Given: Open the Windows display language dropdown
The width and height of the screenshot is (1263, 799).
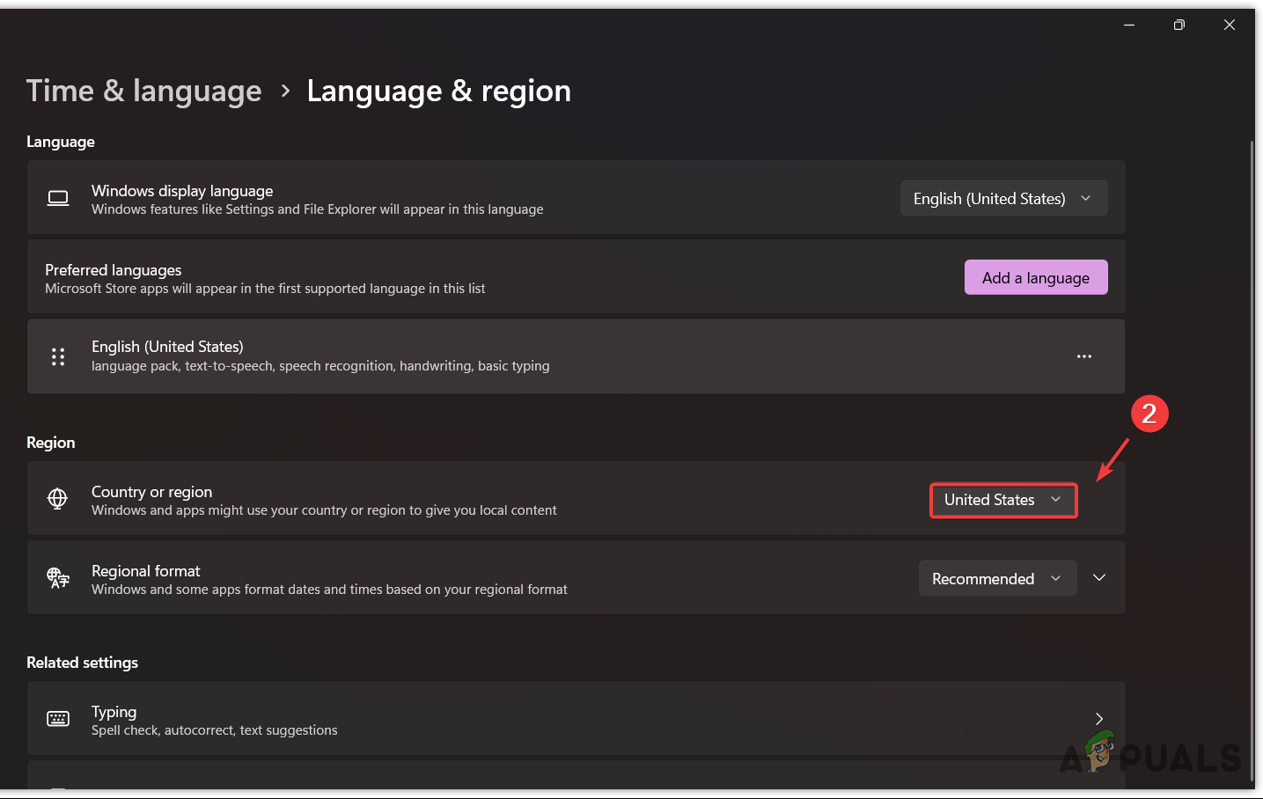Looking at the screenshot, I should [1003, 199].
